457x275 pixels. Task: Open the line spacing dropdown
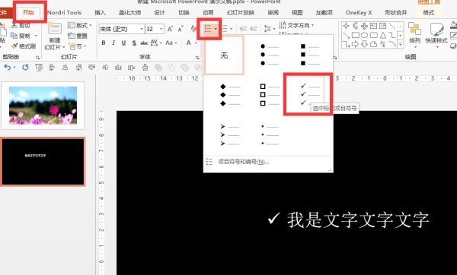[270, 29]
